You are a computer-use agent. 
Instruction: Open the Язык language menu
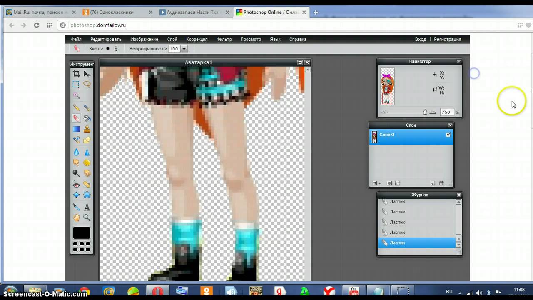tap(275, 39)
